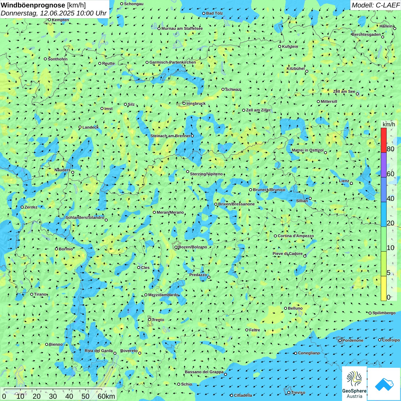The width and height of the screenshot is (401, 401).
Task: Click the 'Sterzing/Vipiteno' label
Action: 206,174
